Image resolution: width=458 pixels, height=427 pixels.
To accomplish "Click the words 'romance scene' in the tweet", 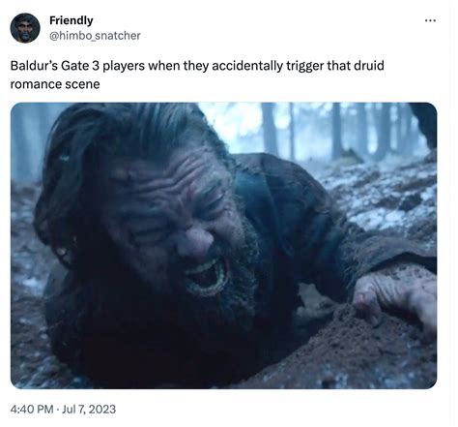I will [x=55, y=84].
